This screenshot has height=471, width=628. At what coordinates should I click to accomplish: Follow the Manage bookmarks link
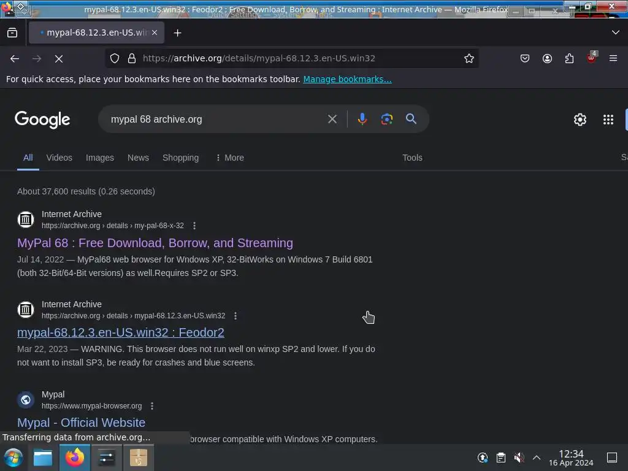click(347, 79)
